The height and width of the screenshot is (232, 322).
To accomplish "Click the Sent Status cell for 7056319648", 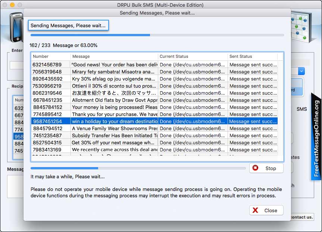I will [x=253, y=72].
